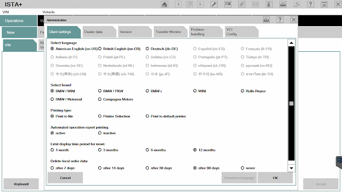342x192 pixels.
Task: Close the Administration dialog
Action: click(293, 20)
